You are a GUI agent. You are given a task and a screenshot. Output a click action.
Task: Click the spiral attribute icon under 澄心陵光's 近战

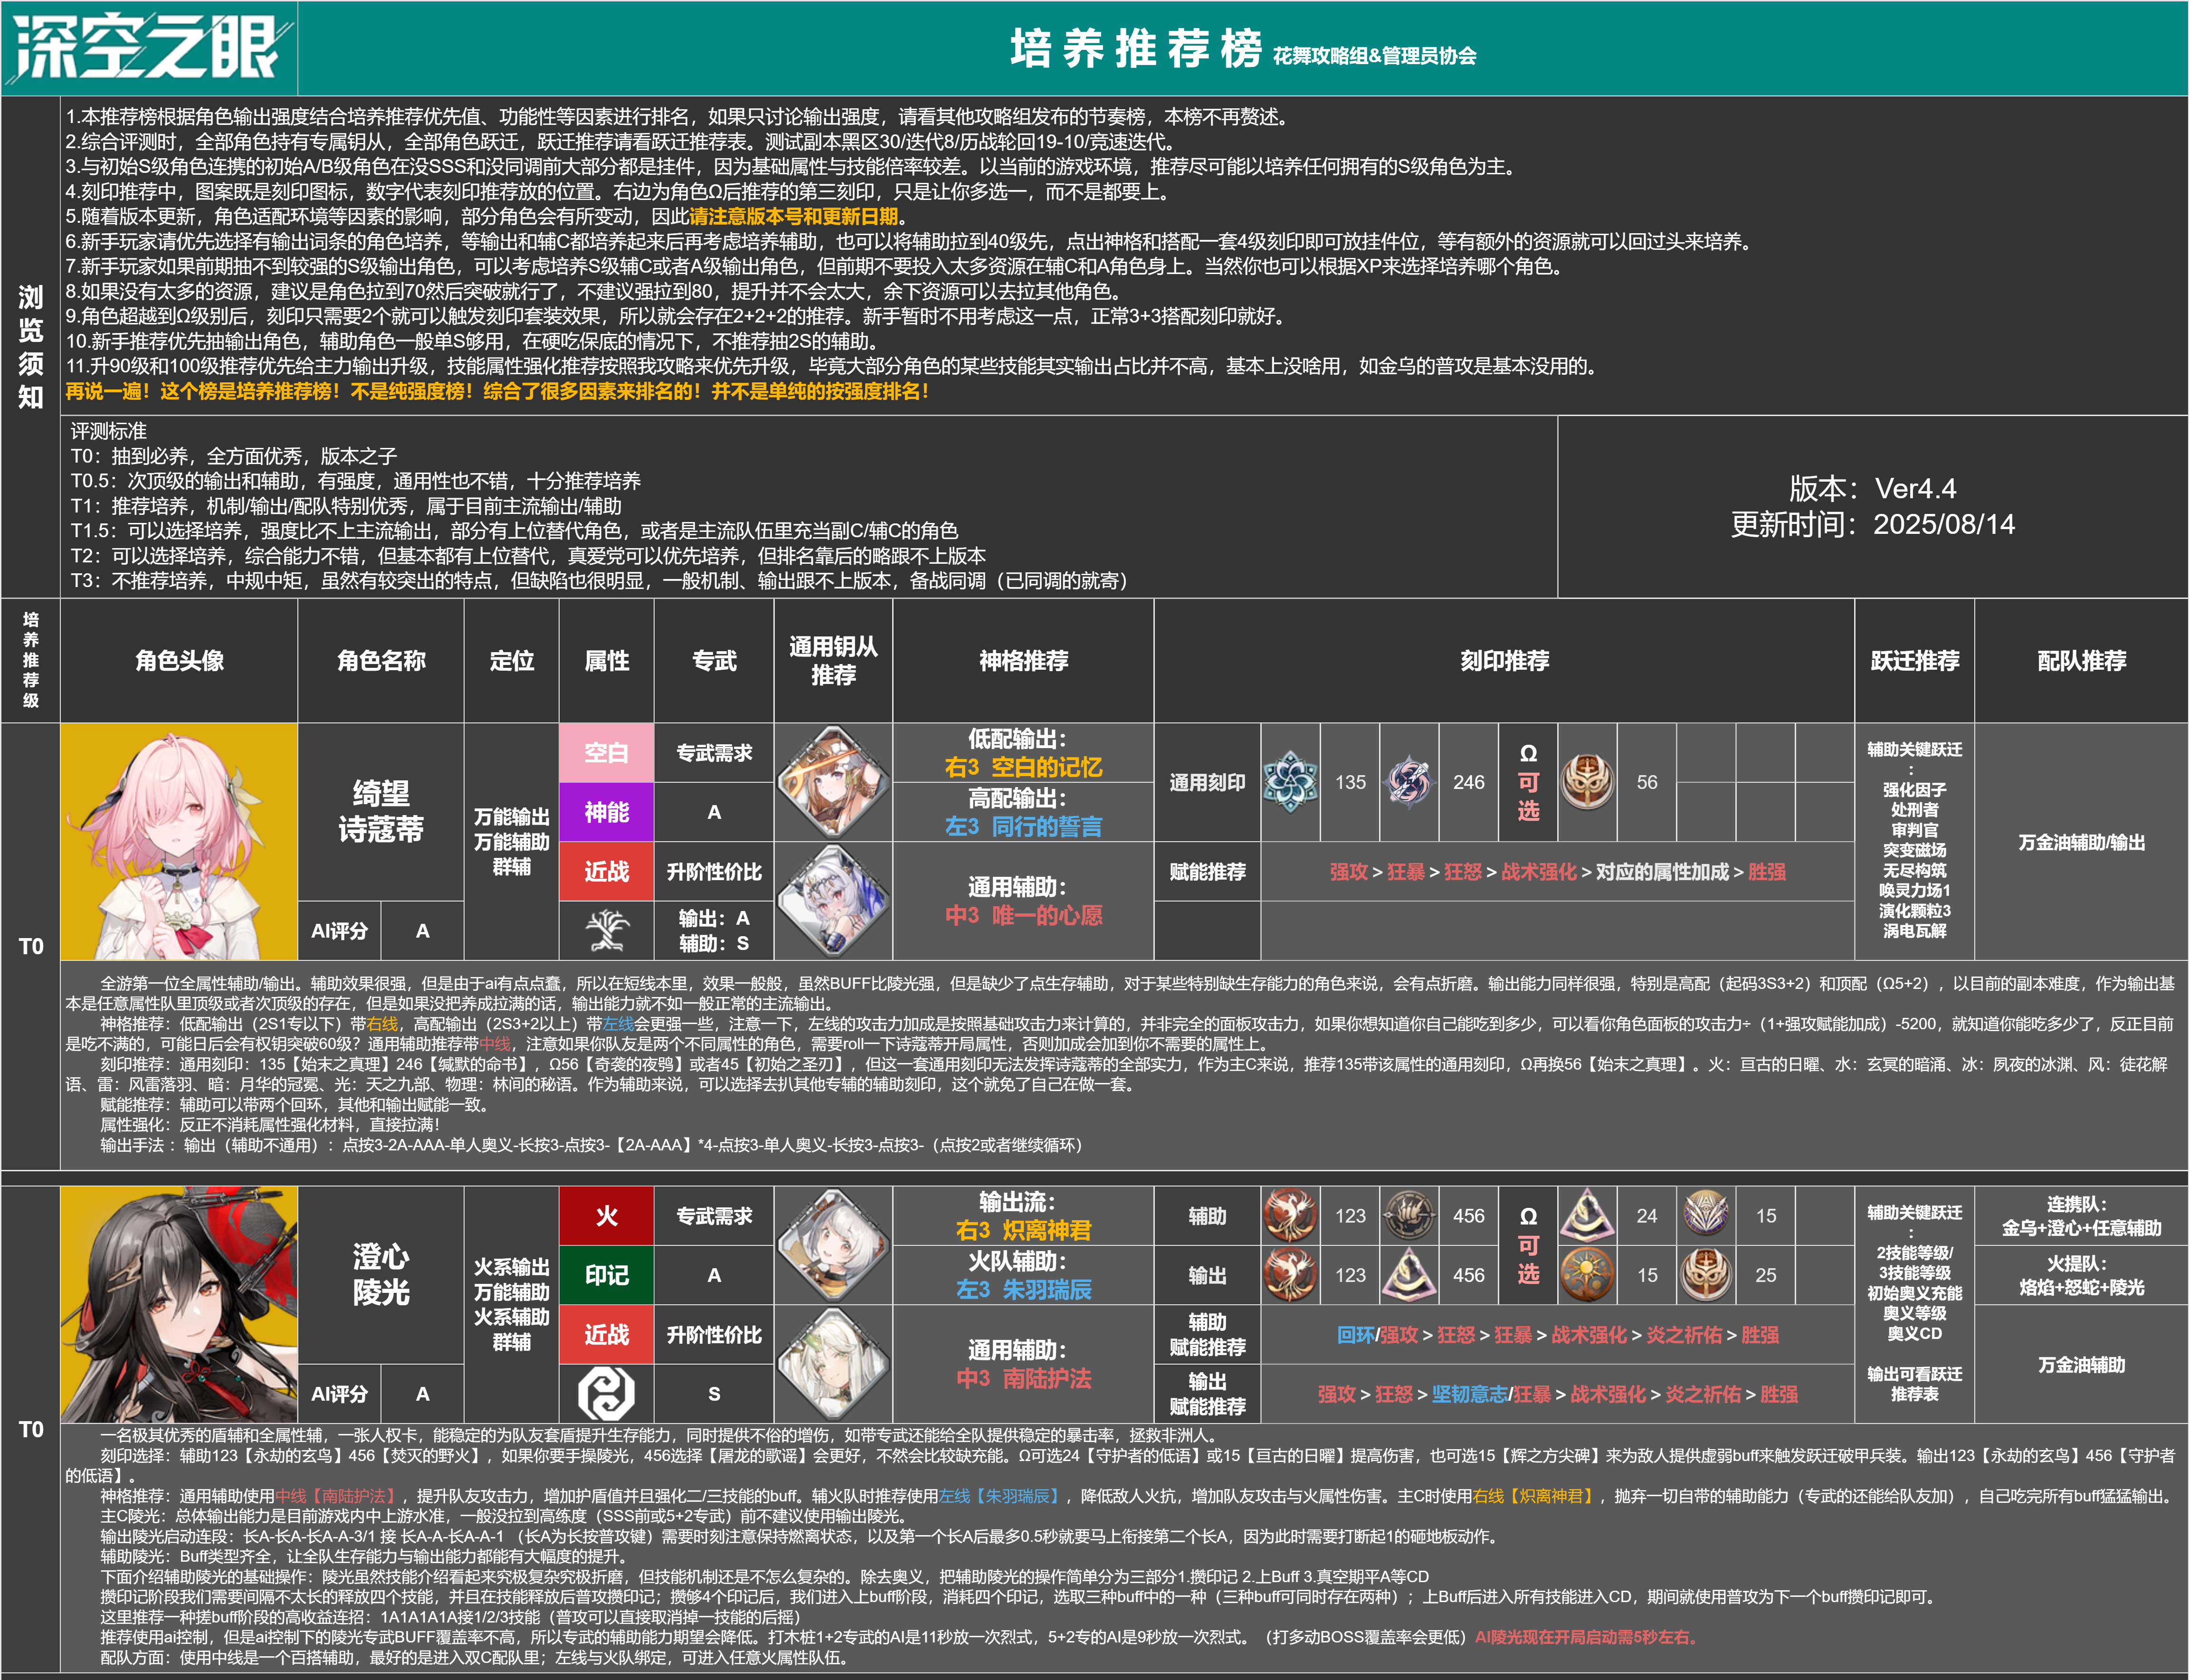click(606, 1393)
